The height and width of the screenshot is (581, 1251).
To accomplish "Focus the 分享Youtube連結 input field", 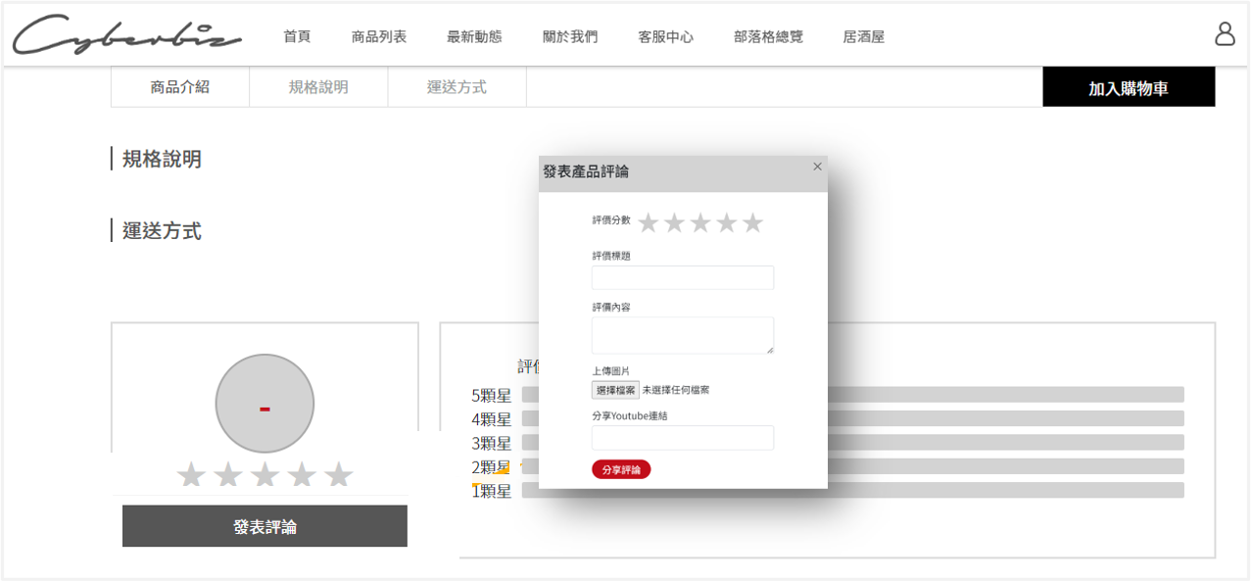I will click(x=683, y=437).
